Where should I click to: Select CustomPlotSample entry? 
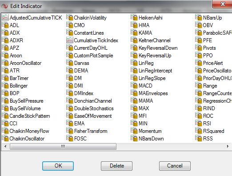pyautogui.click(x=93, y=56)
